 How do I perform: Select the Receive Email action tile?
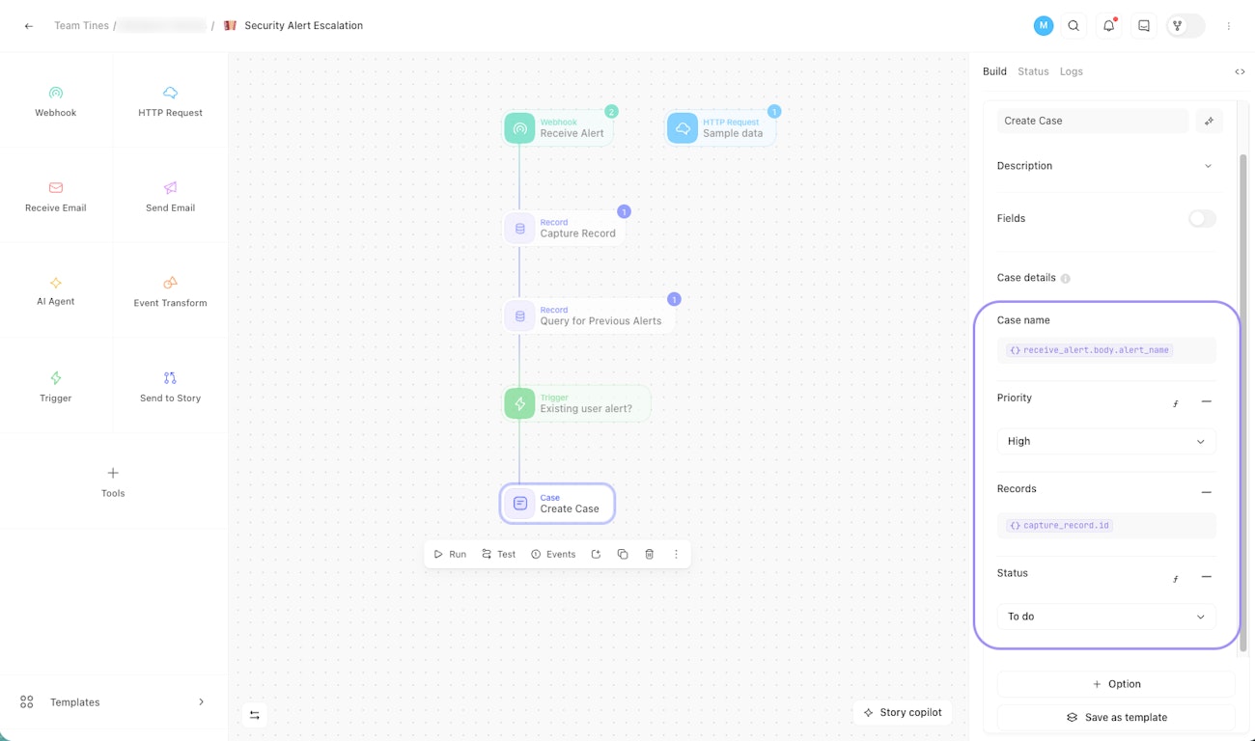pos(56,196)
